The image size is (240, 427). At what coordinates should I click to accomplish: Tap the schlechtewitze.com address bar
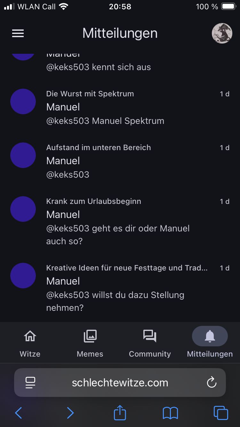click(120, 383)
